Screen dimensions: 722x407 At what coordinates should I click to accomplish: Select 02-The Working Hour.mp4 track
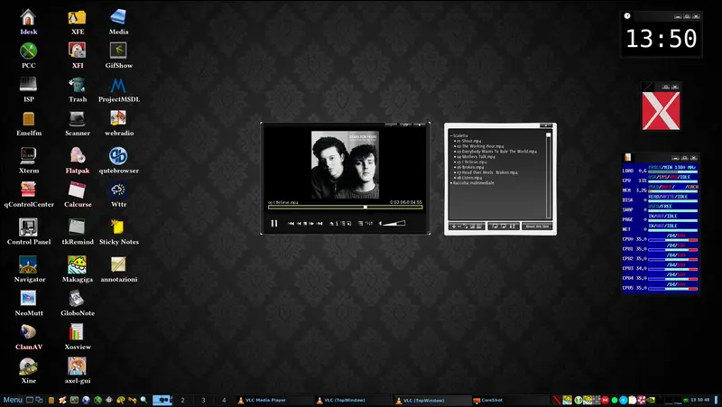480,146
